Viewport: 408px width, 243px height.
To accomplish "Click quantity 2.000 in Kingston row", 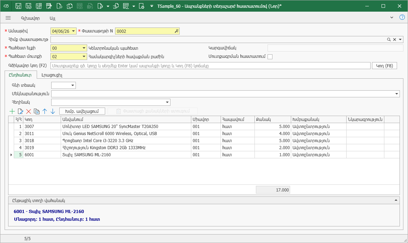I will tap(273, 148).
